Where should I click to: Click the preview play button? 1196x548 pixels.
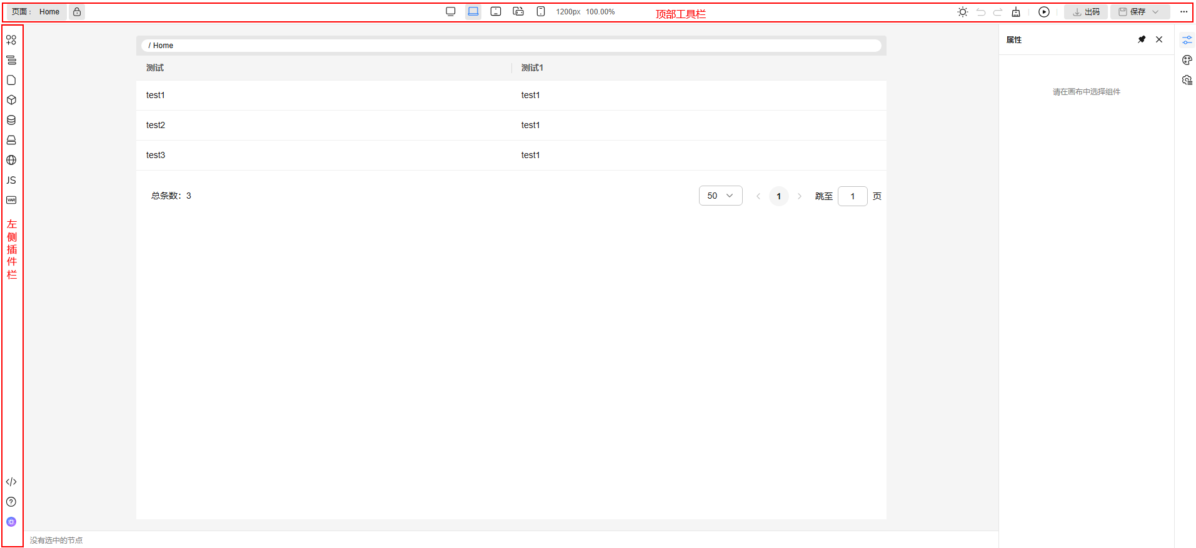1043,12
